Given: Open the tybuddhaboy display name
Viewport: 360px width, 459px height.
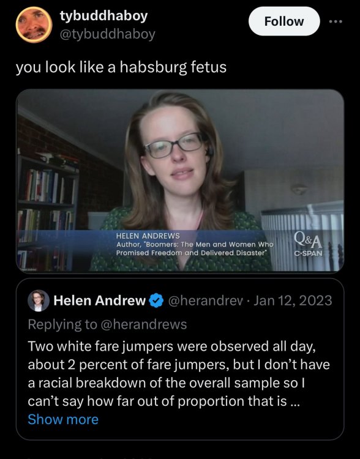Looking at the screenshot, I should [103, 16].
